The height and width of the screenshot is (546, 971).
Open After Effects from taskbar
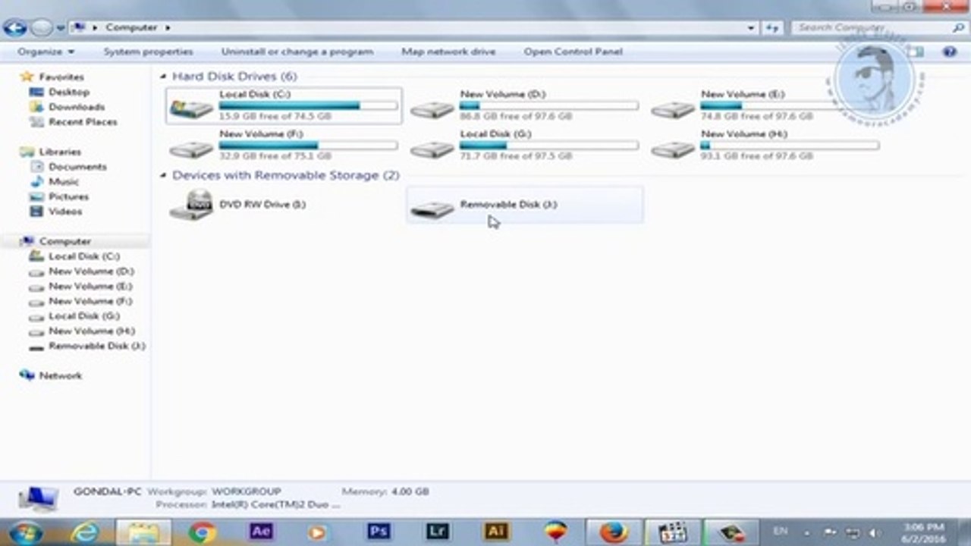click(x=261, y=531)
